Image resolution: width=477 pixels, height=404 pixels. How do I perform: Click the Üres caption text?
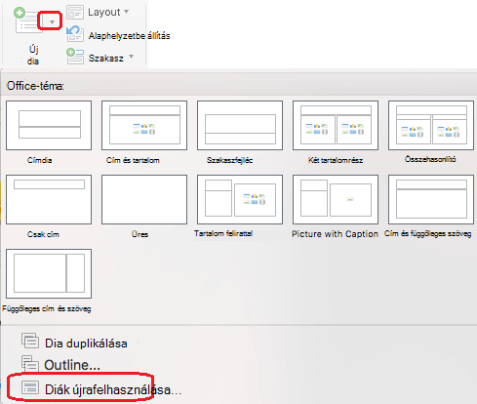point(139,234)
